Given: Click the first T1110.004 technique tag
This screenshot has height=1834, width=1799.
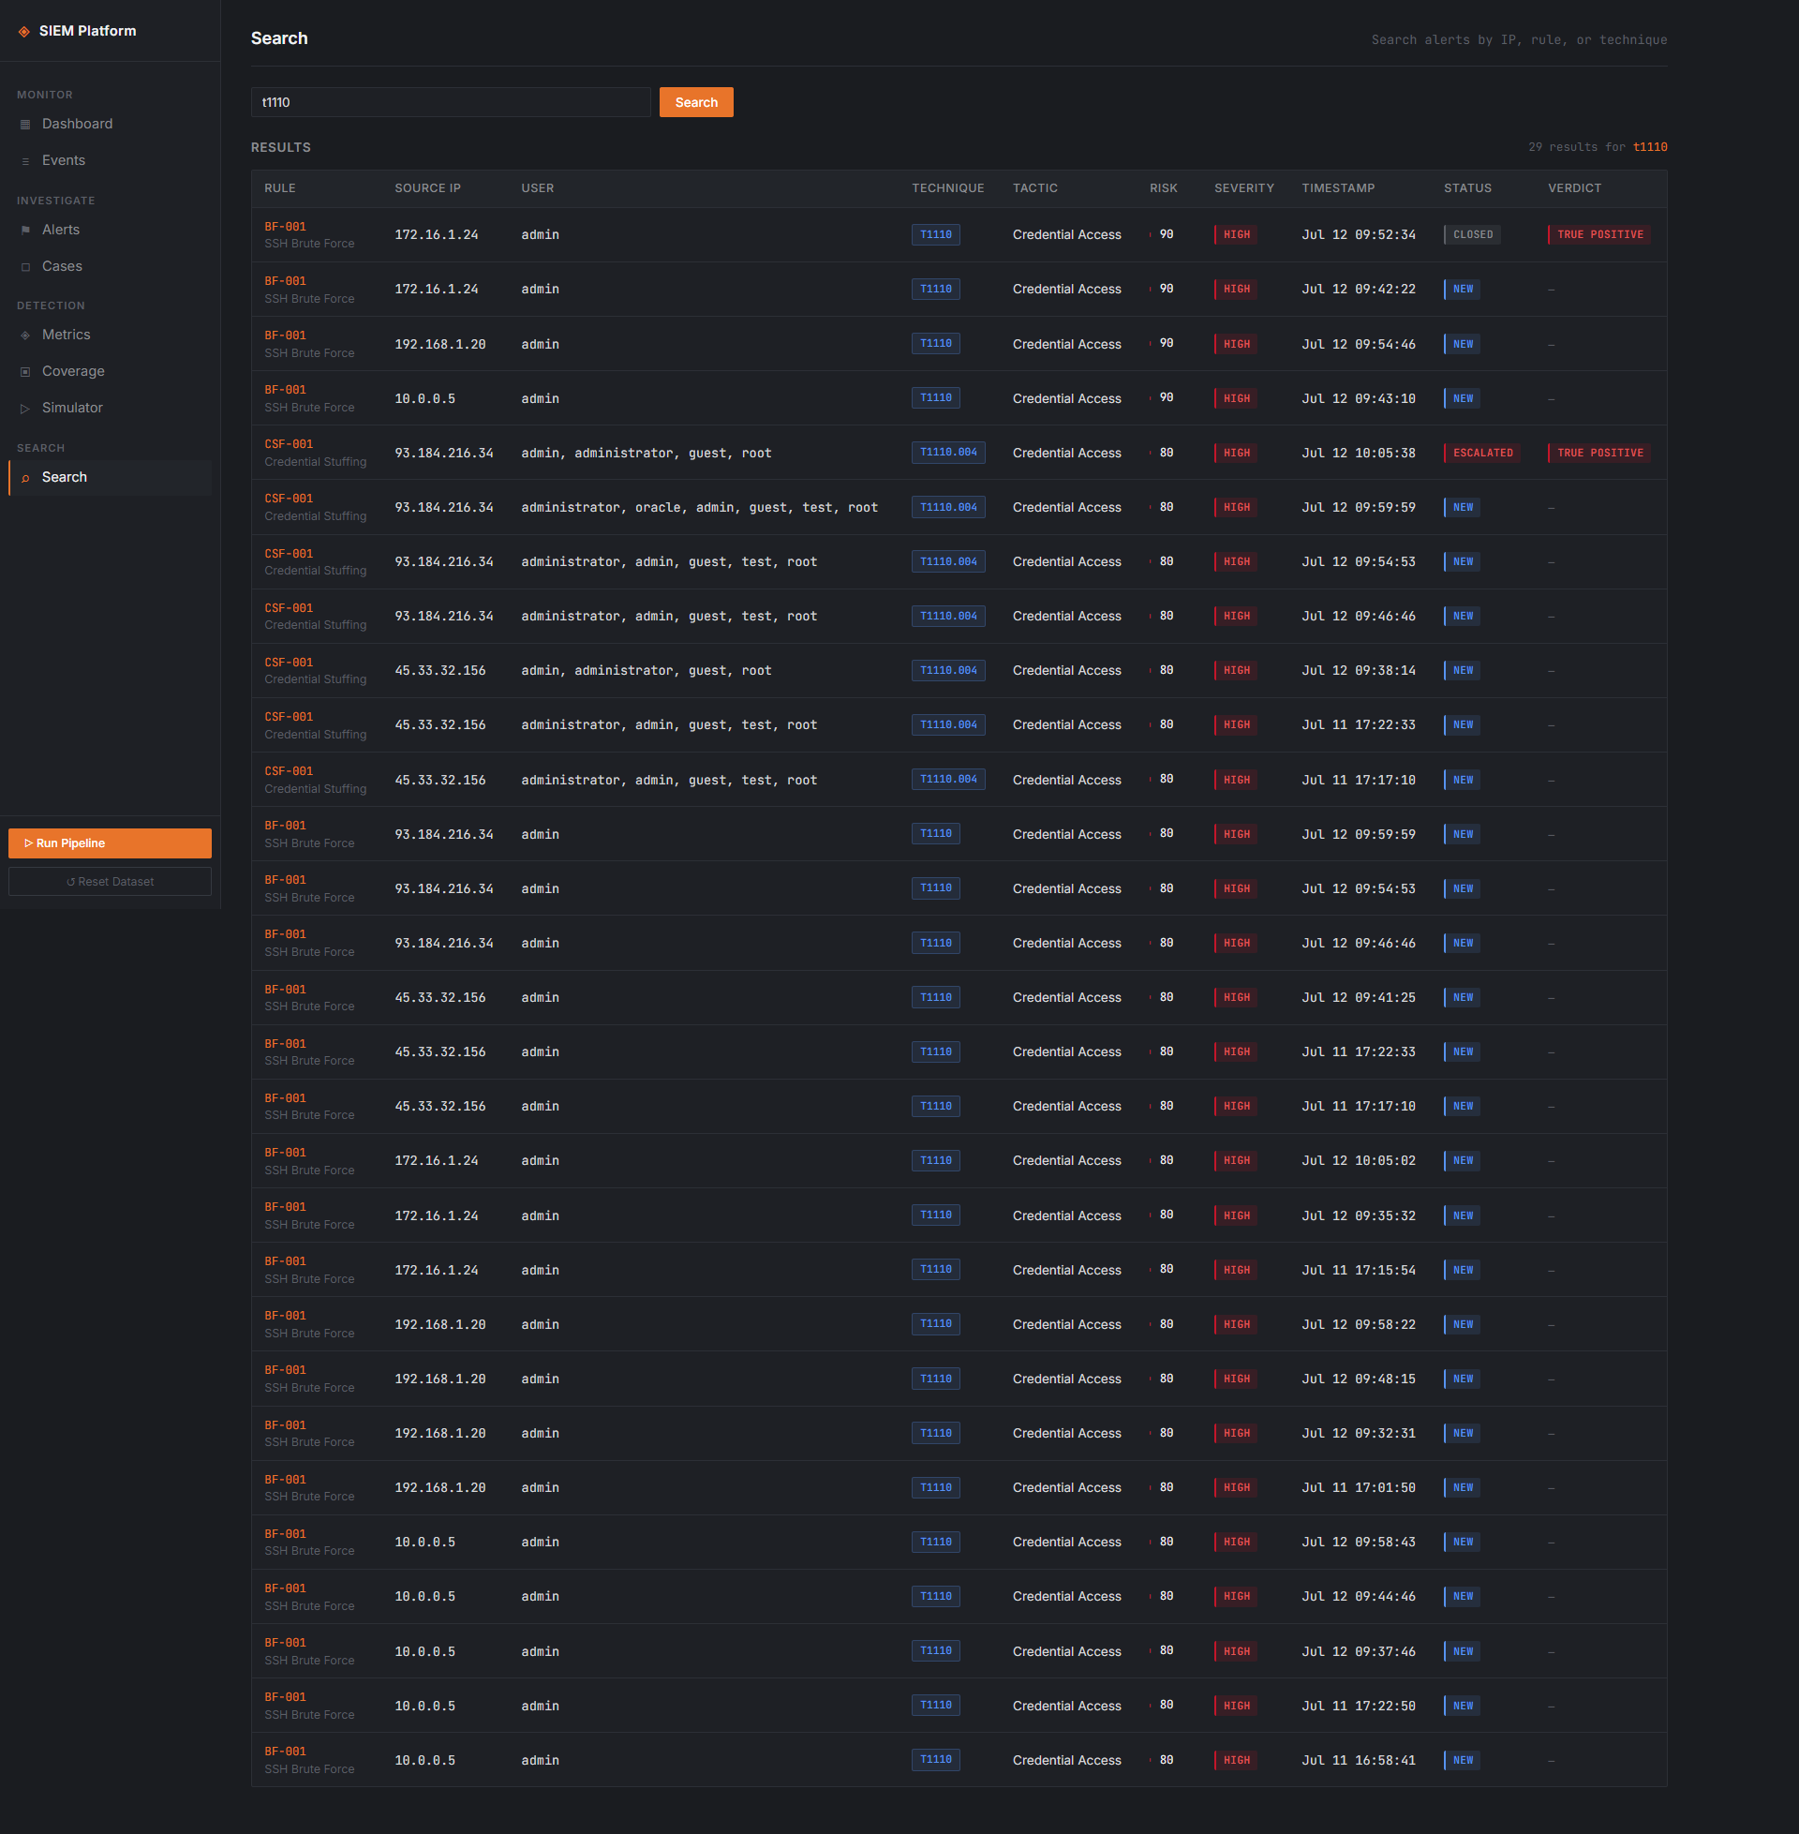Looking at the screenshot, I should [947, 453].
